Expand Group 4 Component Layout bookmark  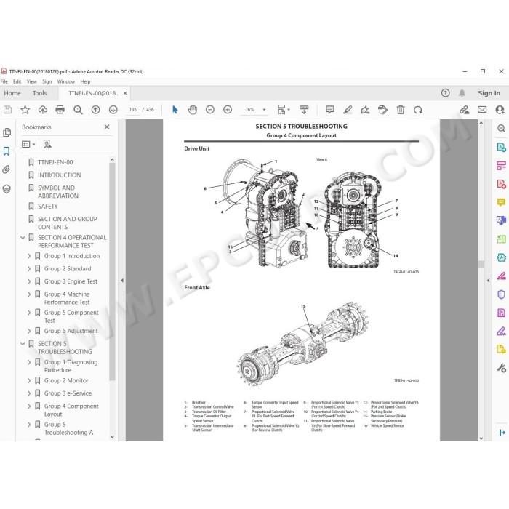29,406
